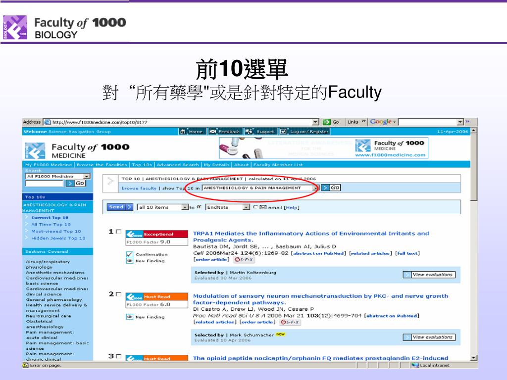Click the sidebar search text field
Screen dimensions: 507x380
tap(45, 184)
